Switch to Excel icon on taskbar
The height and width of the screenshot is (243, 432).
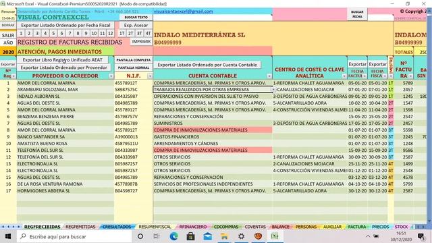coord(275,236)
